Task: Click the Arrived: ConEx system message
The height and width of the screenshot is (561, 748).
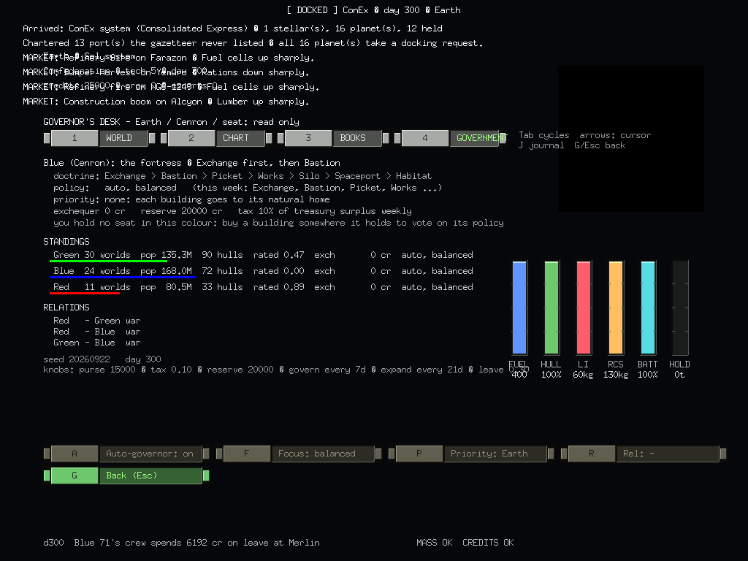Action: 233,28
